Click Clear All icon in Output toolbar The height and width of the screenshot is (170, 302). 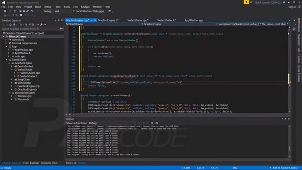coord(152,123)
